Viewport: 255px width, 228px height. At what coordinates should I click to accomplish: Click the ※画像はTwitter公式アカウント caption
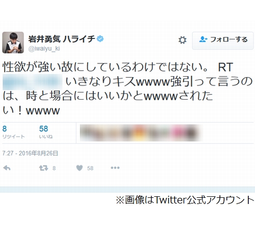tap(185, 200)
